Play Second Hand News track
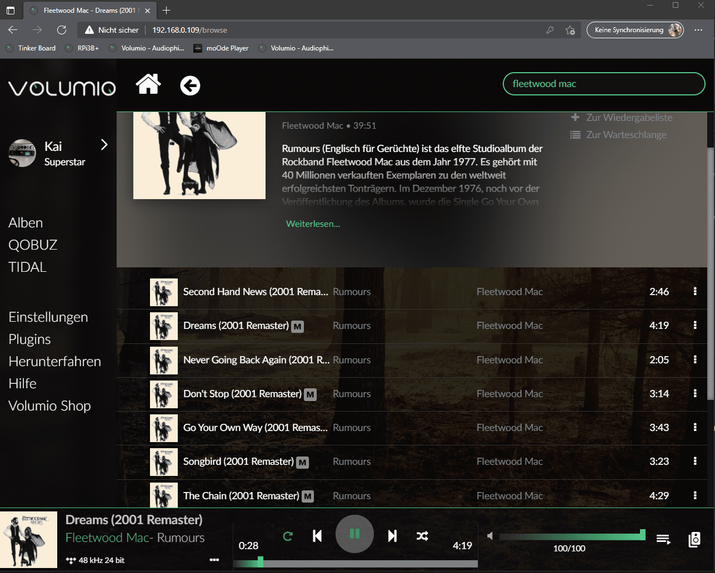The image size is (715, 573). click(256, 292)
